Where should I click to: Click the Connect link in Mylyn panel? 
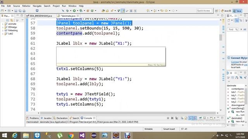235,62
